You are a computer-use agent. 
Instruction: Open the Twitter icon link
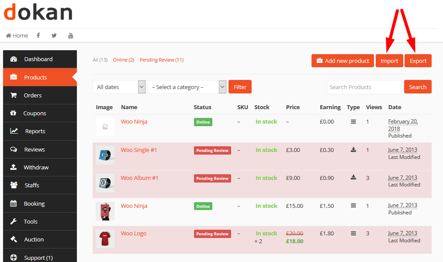coord(54,35)
